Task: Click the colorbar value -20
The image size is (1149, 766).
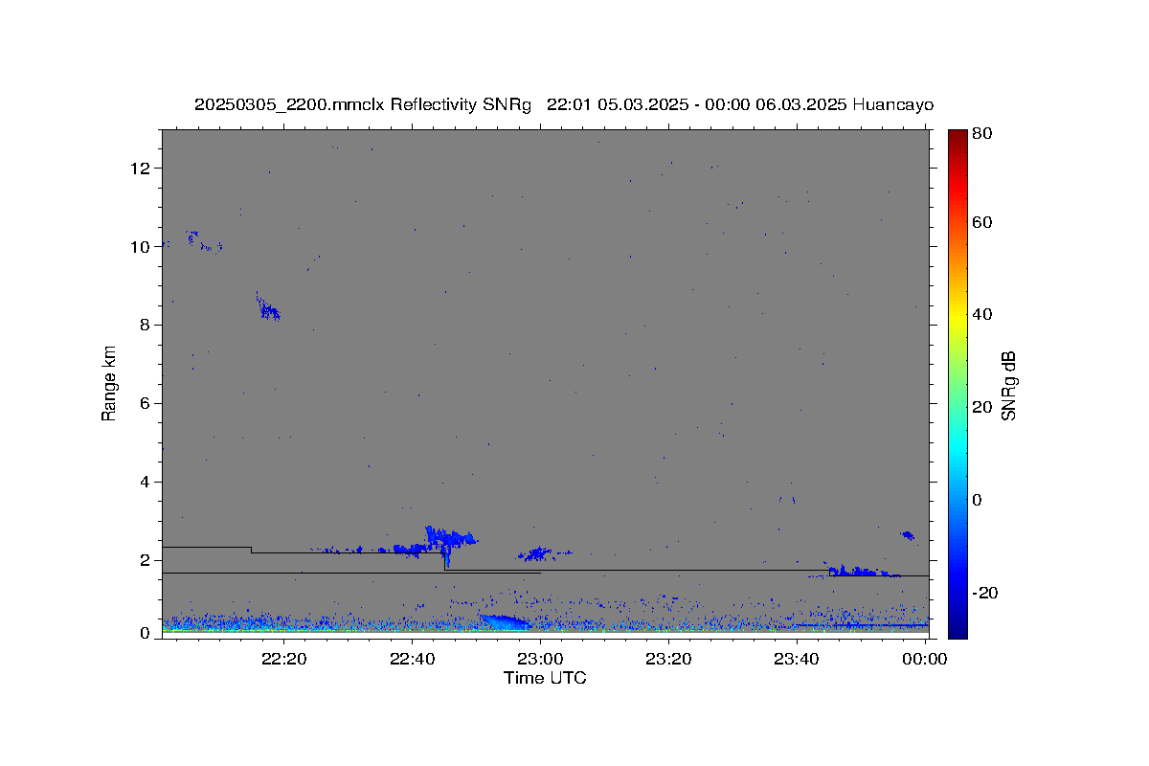Action: coord(983,593)
